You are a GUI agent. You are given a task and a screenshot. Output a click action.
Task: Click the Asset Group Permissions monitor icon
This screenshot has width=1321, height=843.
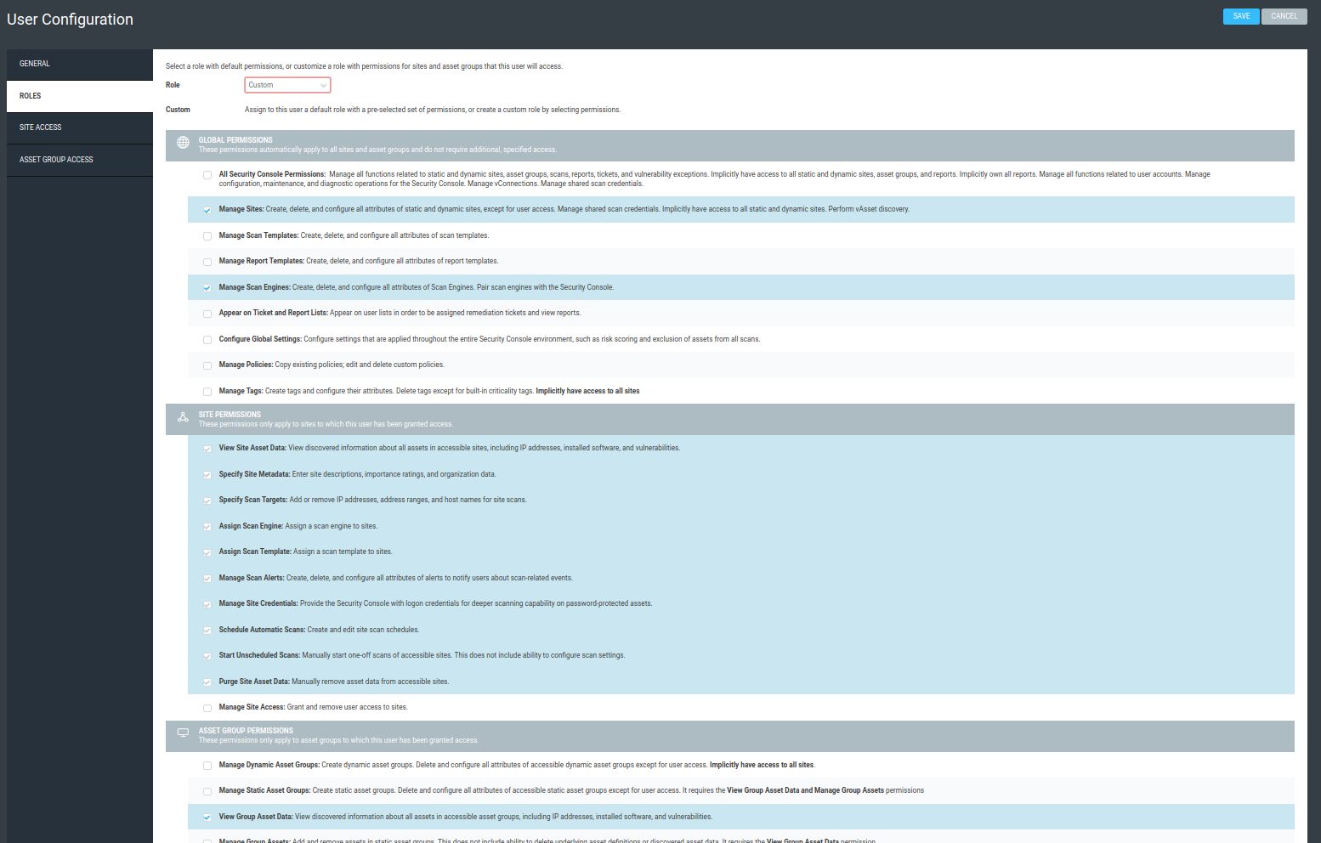[183, 733]
